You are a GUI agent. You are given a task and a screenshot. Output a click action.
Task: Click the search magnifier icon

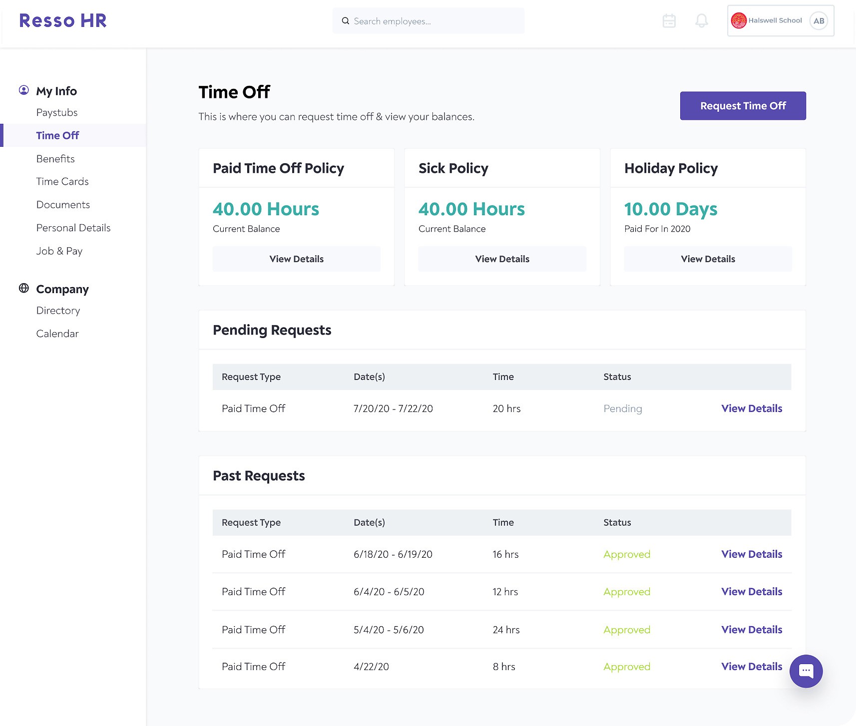click(345, 21)
